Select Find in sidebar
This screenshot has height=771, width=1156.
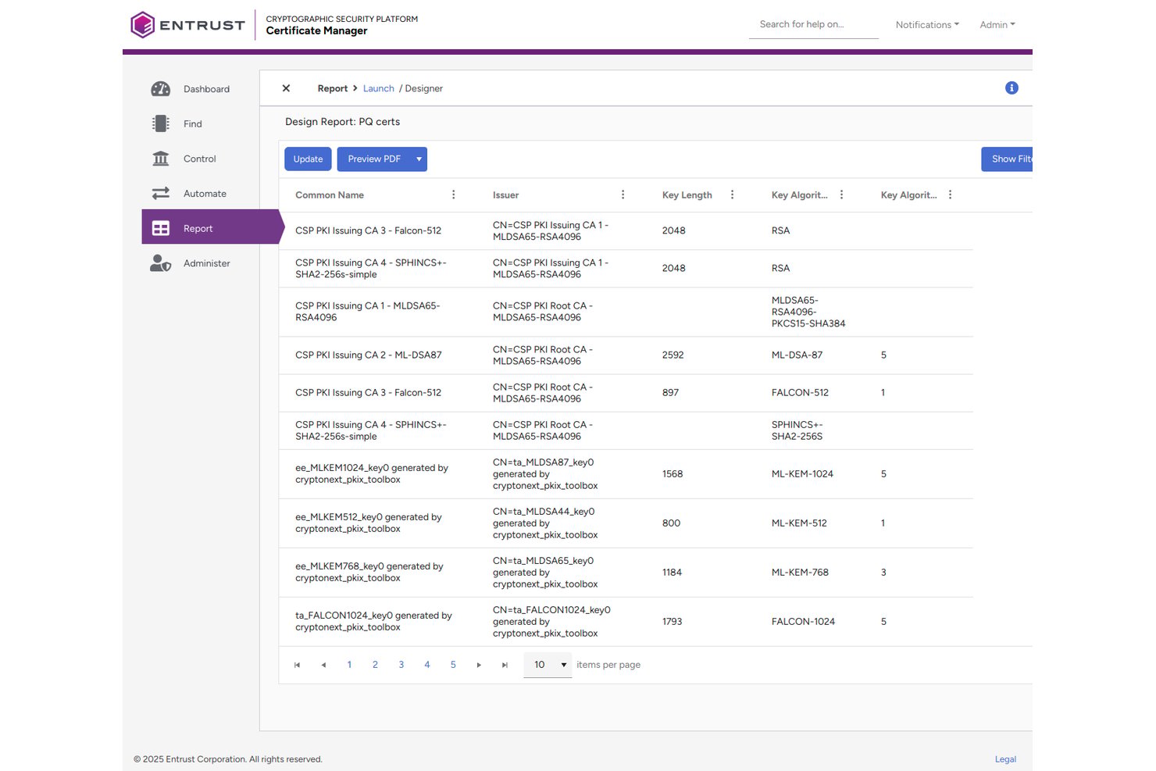pos(192,123)
